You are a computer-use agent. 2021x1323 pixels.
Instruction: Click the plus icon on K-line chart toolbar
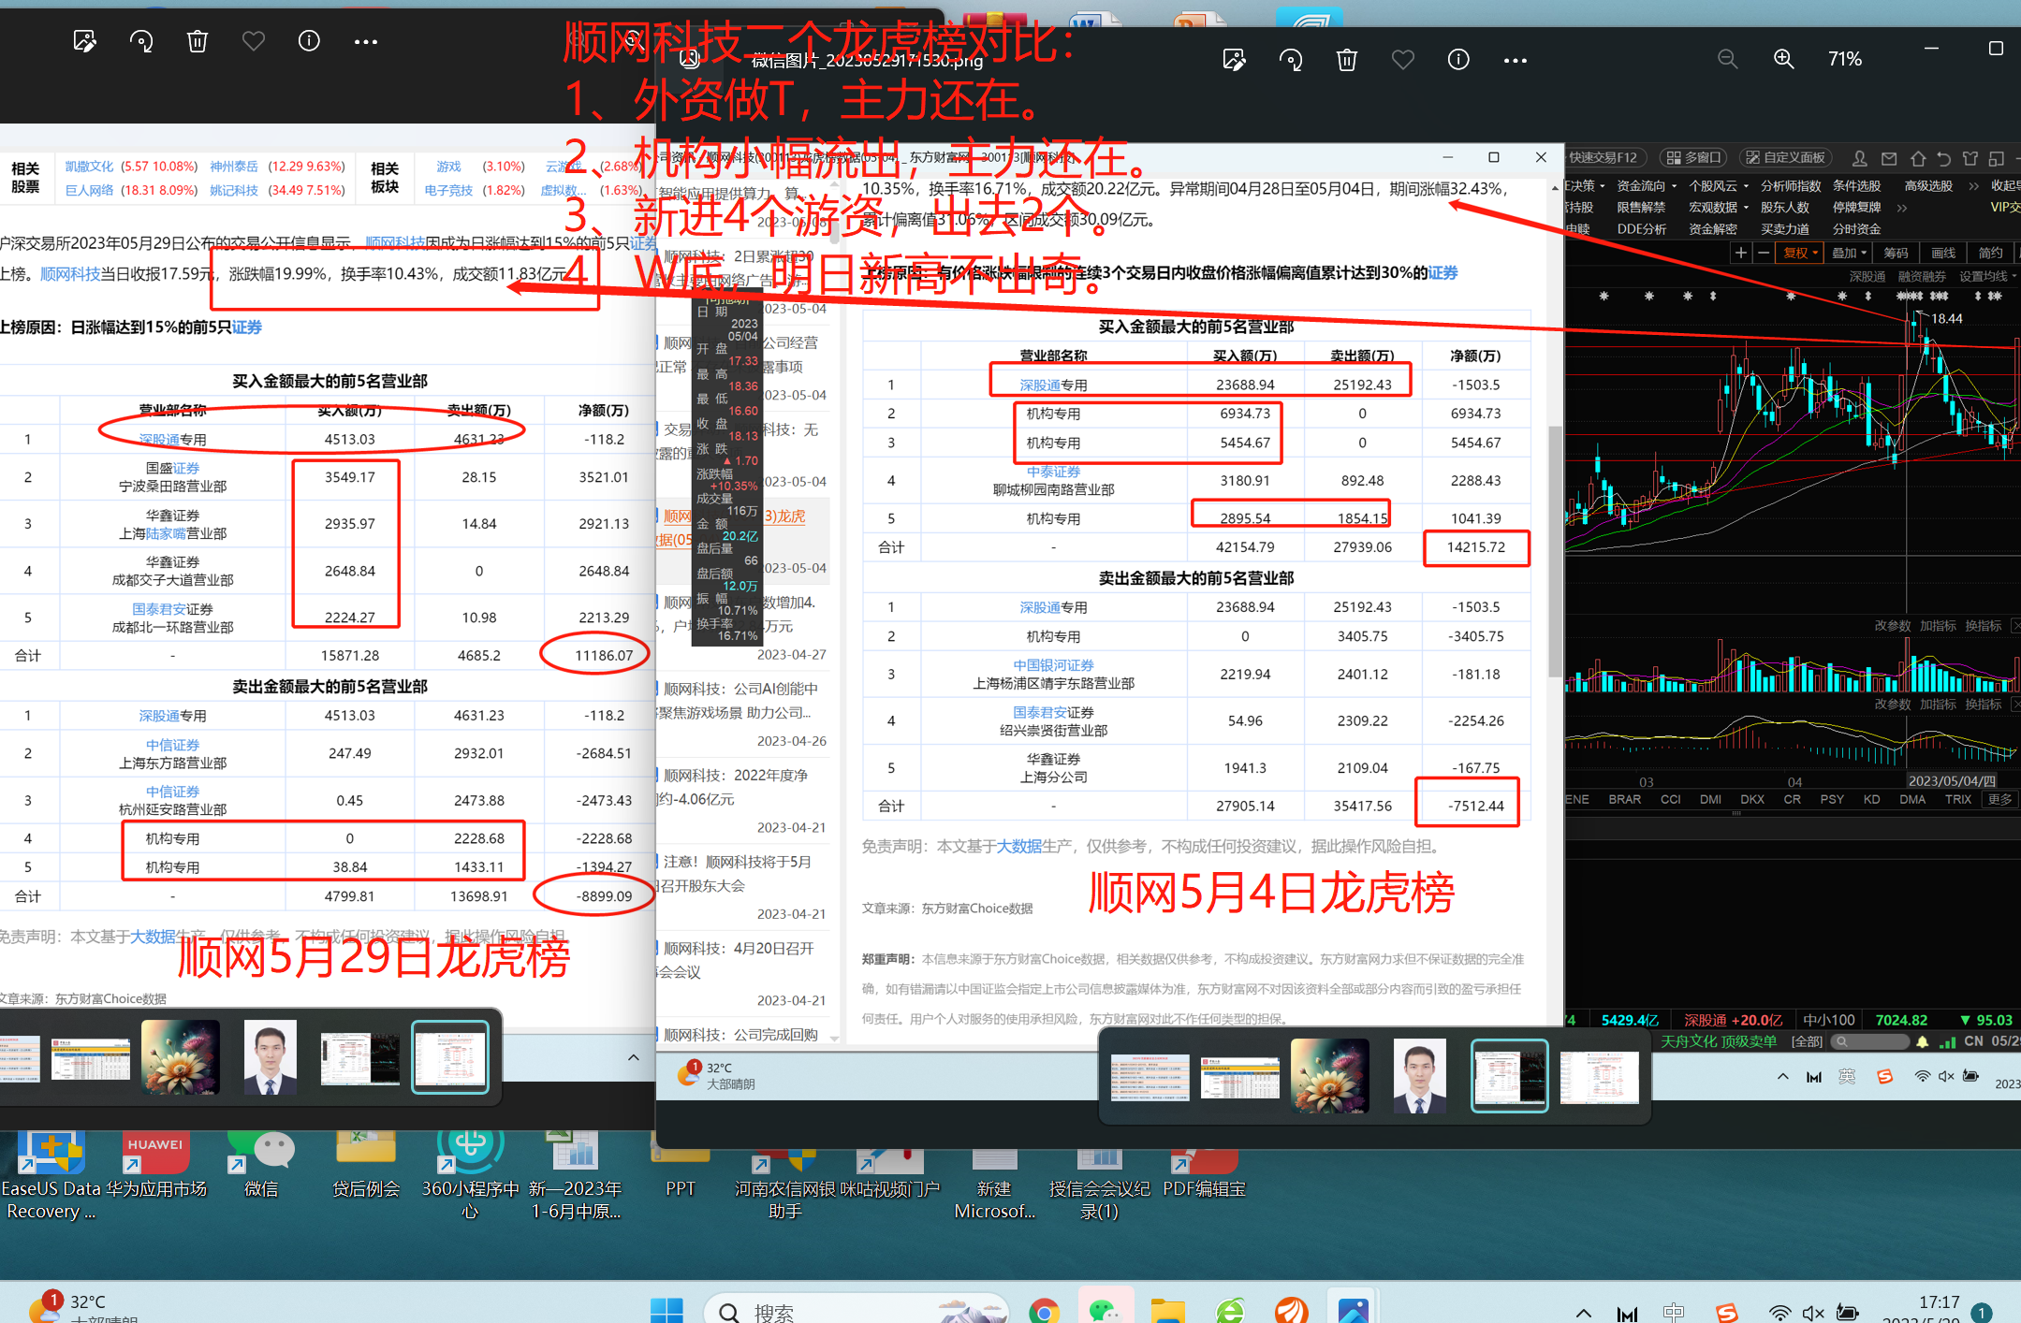click(x=1740, y=253)
